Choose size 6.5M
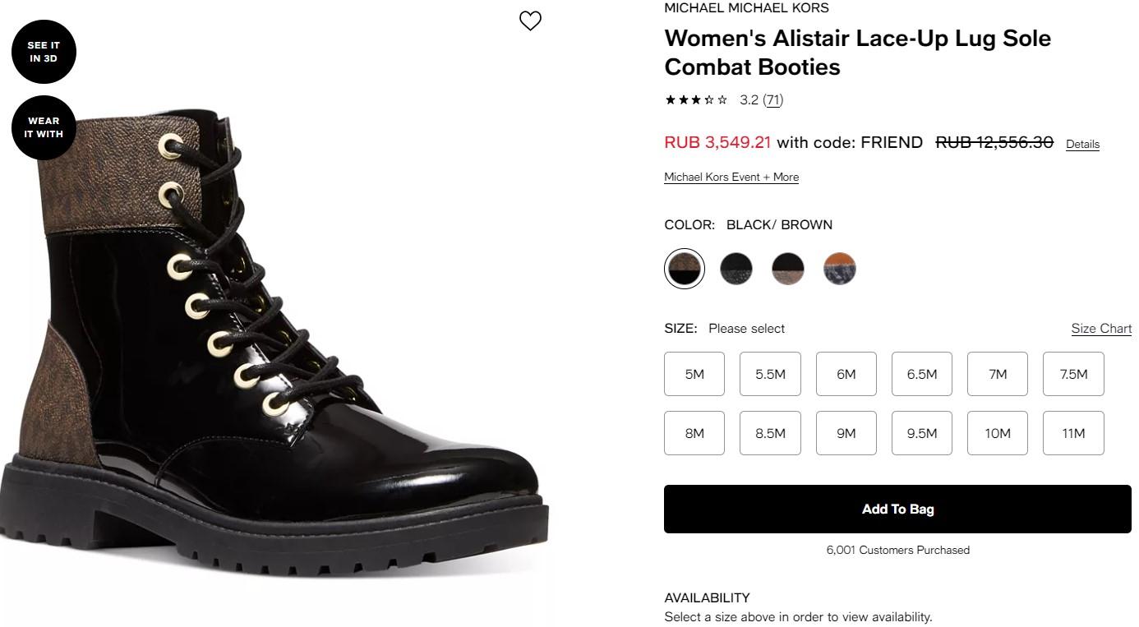Screen dimensions: 1139x627 pyautogui.click(x=922, y=374)
